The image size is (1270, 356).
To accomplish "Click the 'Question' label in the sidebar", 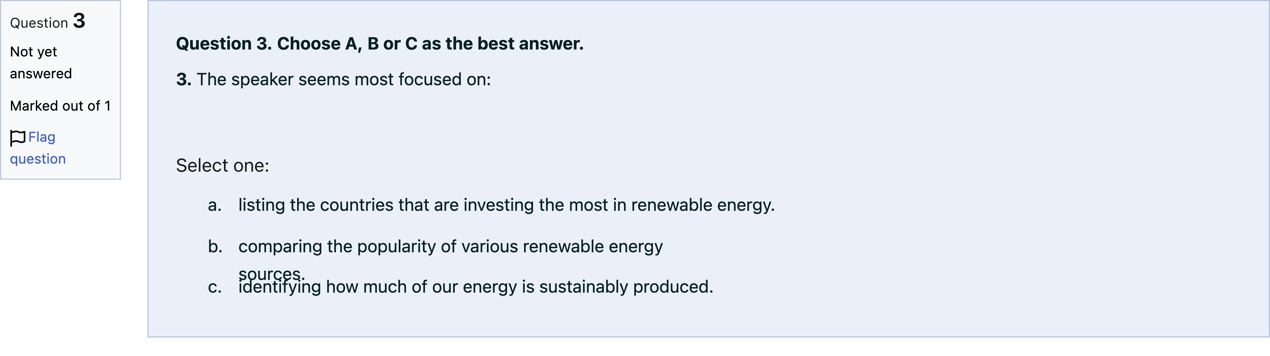I will click(x=39, y=23).
